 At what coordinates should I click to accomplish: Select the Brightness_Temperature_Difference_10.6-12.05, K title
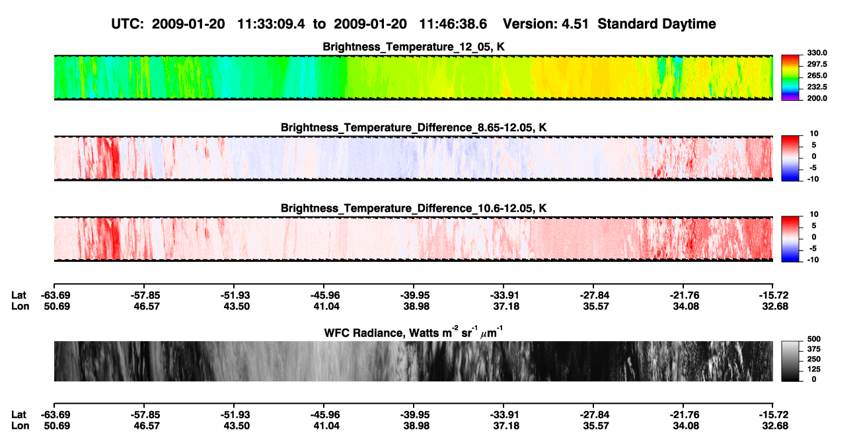[x=413, y=208]
